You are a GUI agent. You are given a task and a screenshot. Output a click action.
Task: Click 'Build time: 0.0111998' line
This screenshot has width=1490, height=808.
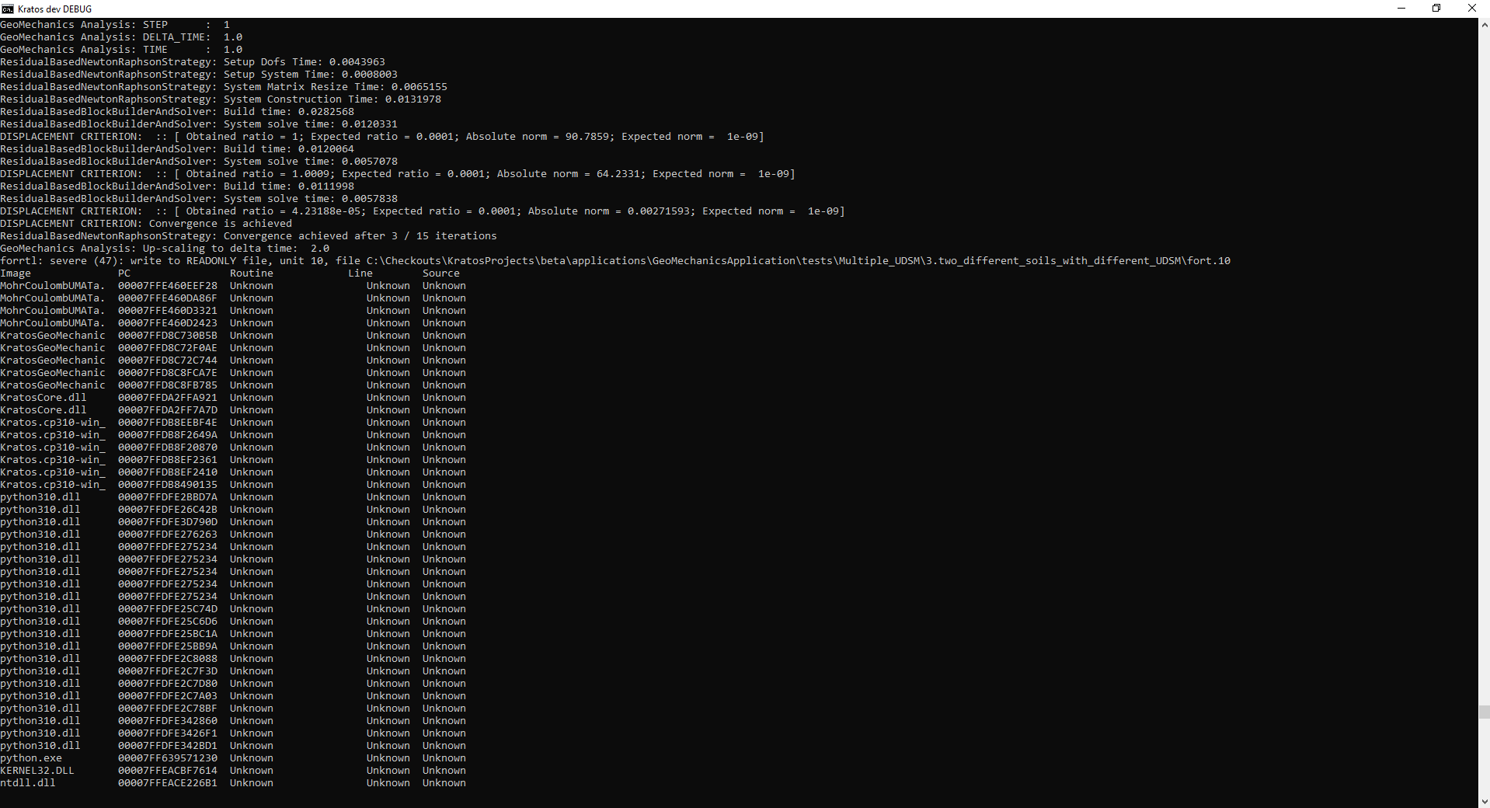pos(177,186)
